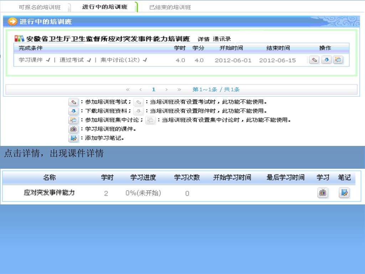Viewport: 365px width, 274px height.
Task: Click the 详情 link beside training title
Action: point(204,39)
